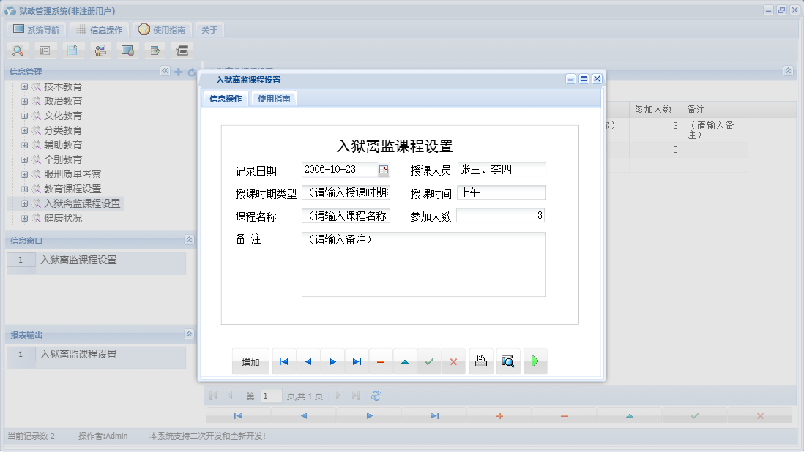Click the monitor with globe toolbar icon

coord(128,50)
